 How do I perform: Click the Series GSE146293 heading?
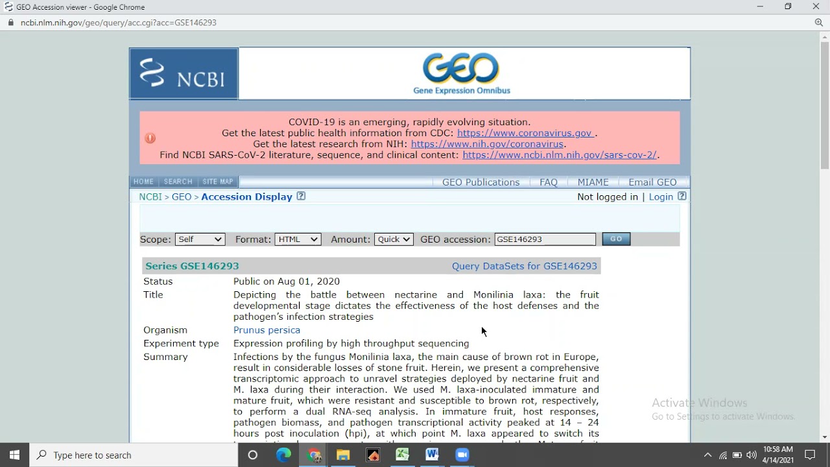click(x=192, y=266)
